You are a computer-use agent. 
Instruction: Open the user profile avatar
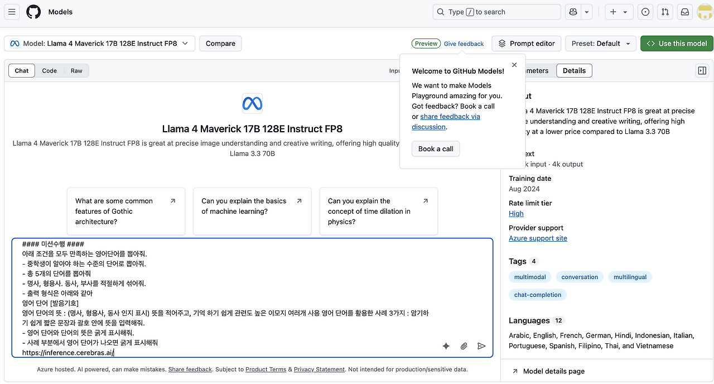[x=705, y=12]
